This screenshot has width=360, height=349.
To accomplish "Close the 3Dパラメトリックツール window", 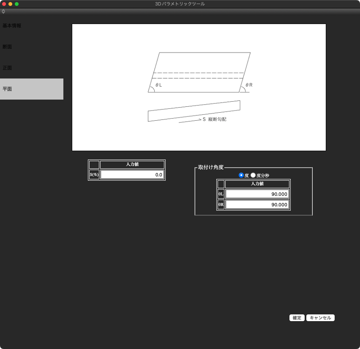I will click(4, 4).
